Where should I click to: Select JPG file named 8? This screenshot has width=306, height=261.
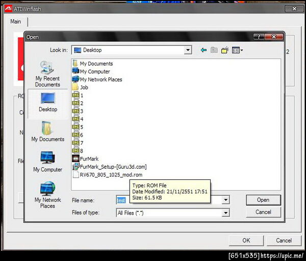(x=78, y=151)
